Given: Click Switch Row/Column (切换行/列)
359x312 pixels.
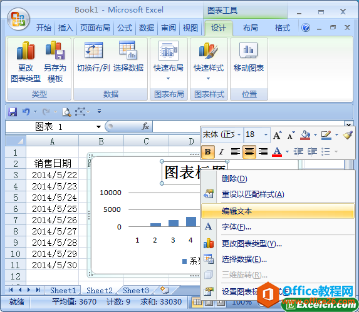Looking at the screenshot, I should click(93, 56).
